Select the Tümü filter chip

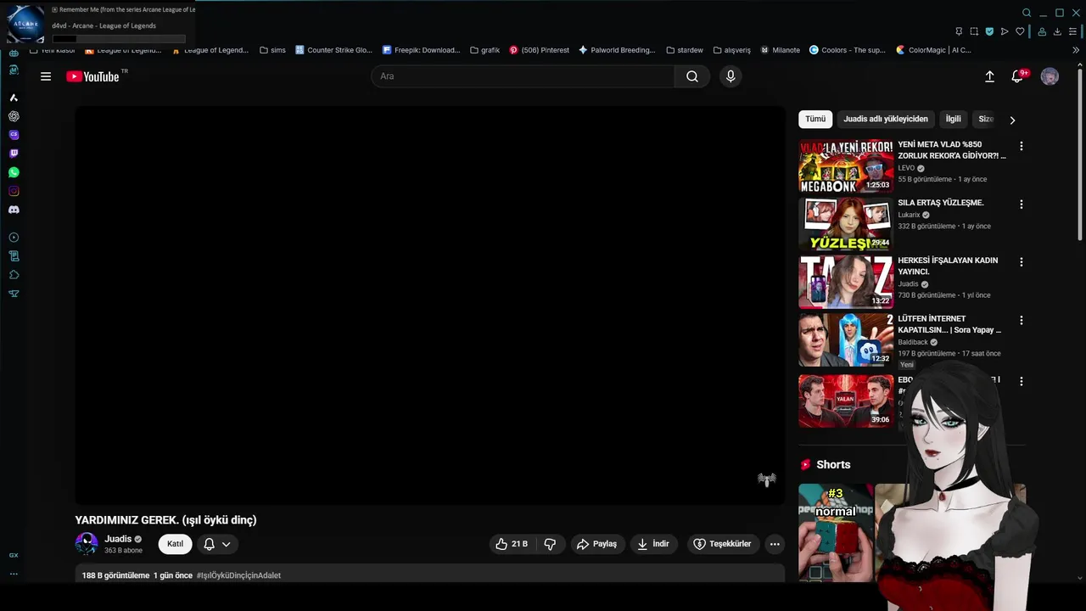click(x=815, y=120)
